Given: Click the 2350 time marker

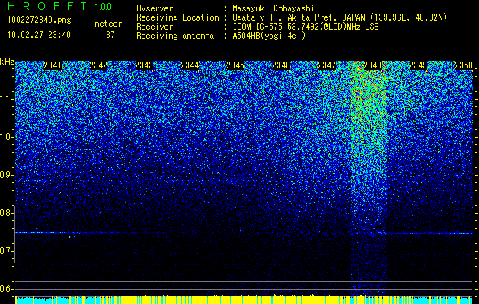Looking at the screenshot, I should [x=464, y=65].
